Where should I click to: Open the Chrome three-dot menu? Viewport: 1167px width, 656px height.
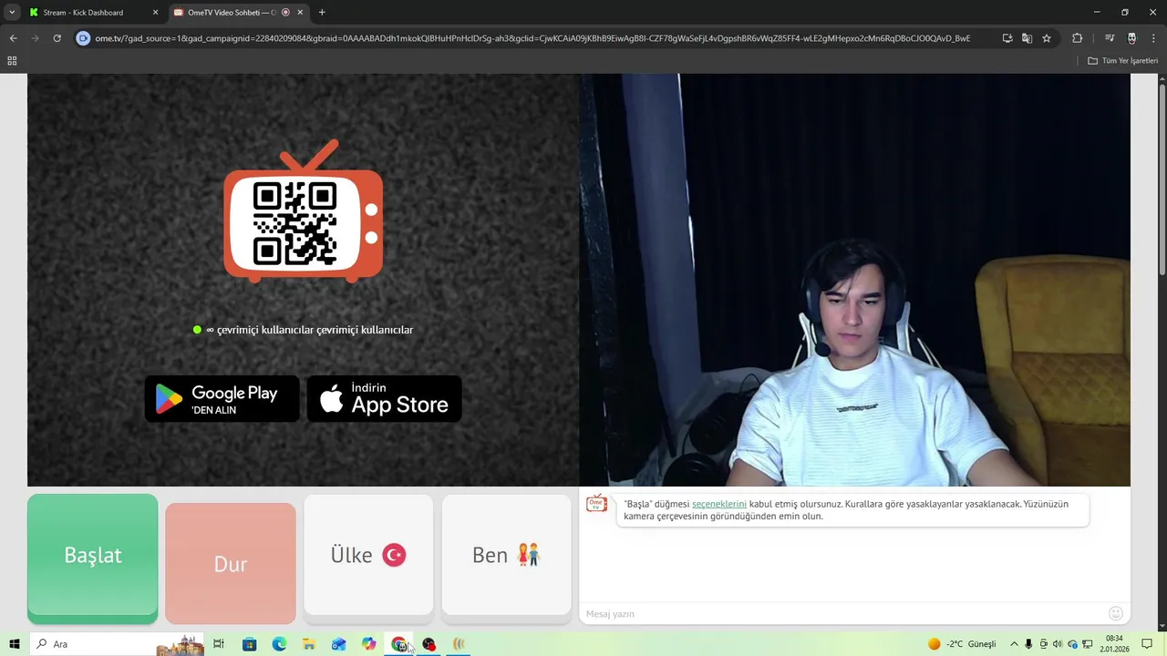[1153, 38]
